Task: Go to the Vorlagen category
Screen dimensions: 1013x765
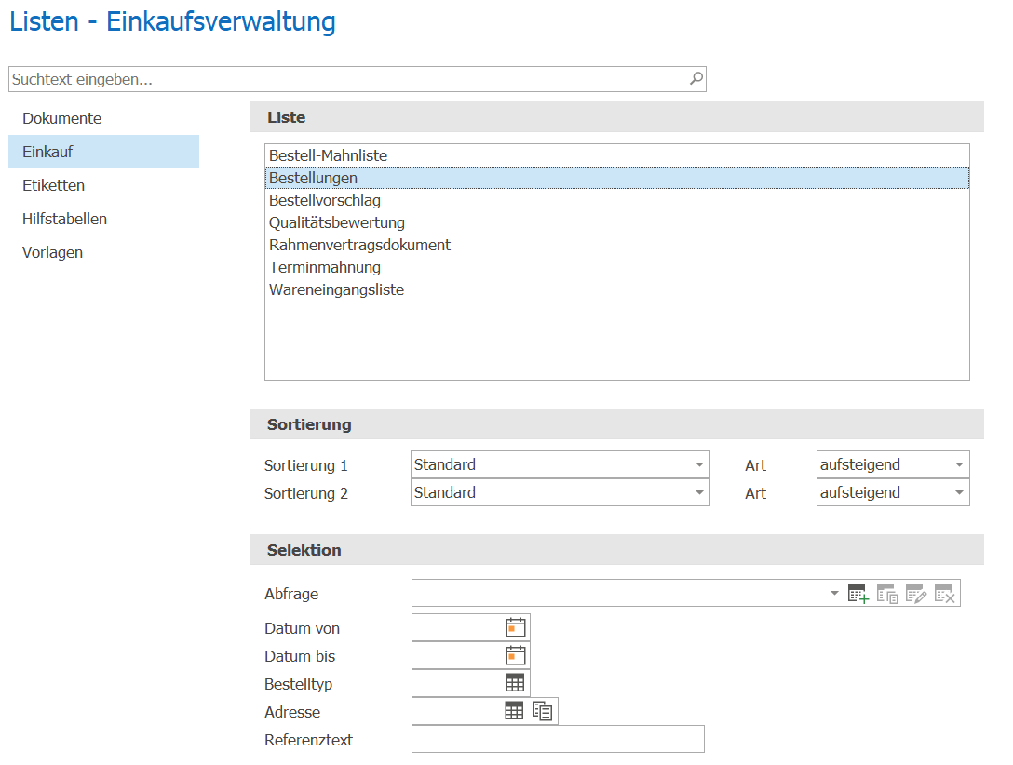Action: [104, 252]
